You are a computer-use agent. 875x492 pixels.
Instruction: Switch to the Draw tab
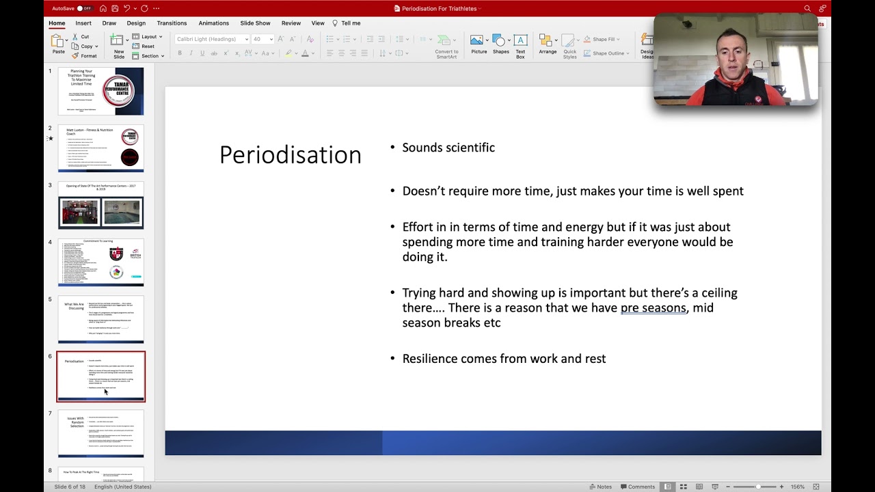[109, 23]
